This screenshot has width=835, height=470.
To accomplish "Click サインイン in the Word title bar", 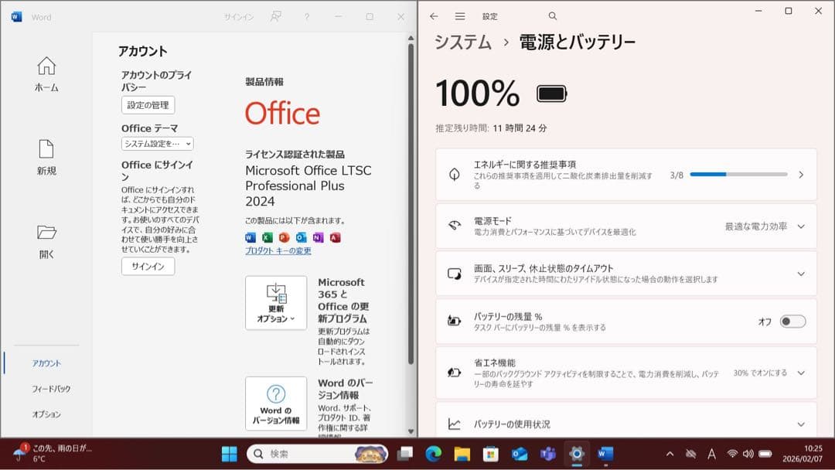I will (x=239, y=17).
